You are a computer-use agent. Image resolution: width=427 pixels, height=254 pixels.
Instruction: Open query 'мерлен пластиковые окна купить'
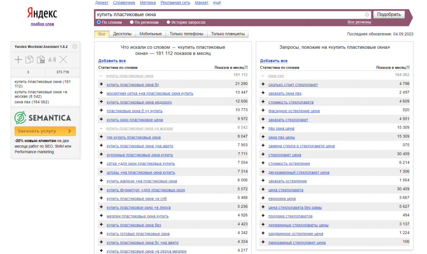[x=138, y=216]
